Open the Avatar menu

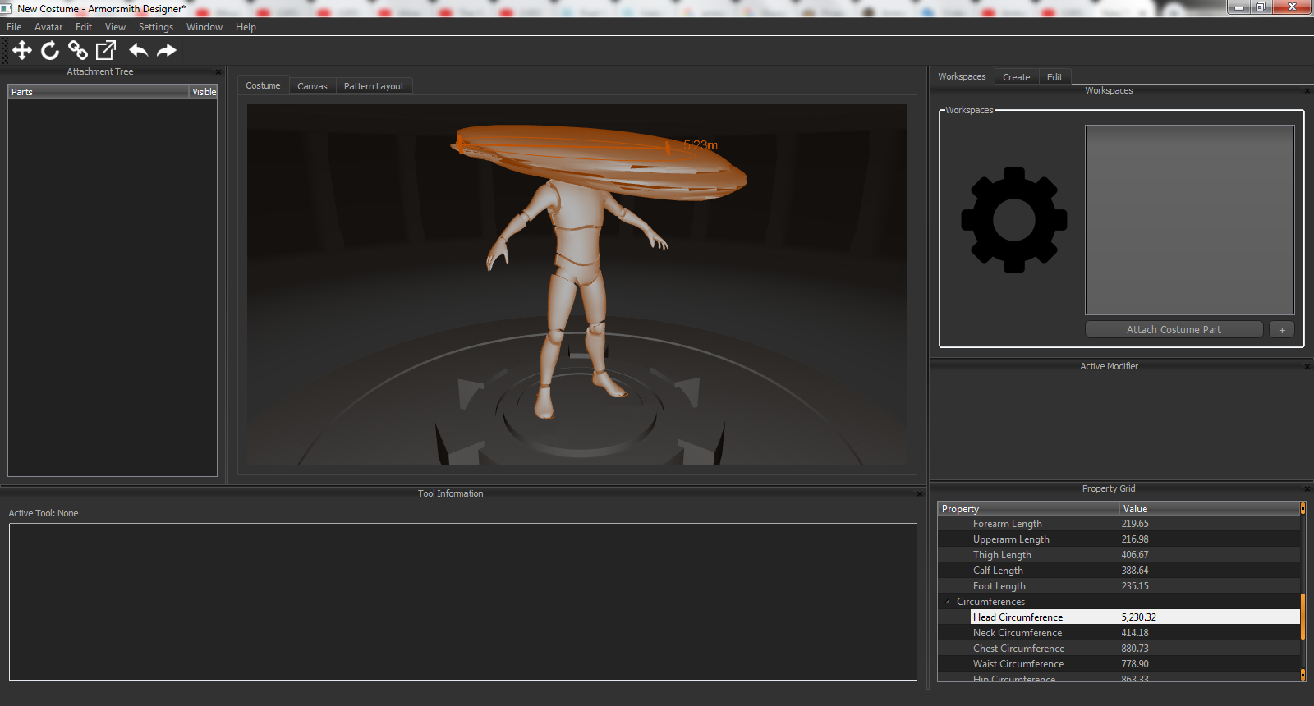point(48,27)
